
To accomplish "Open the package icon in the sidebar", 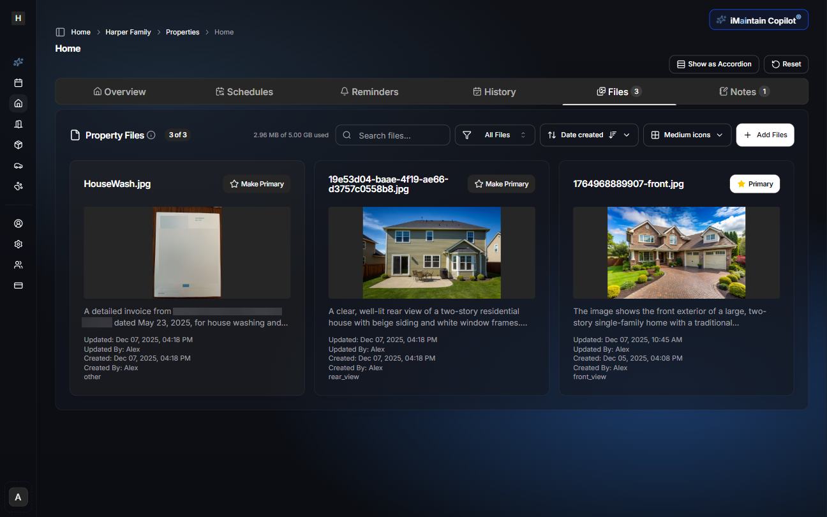I will (x=18, y=145).
